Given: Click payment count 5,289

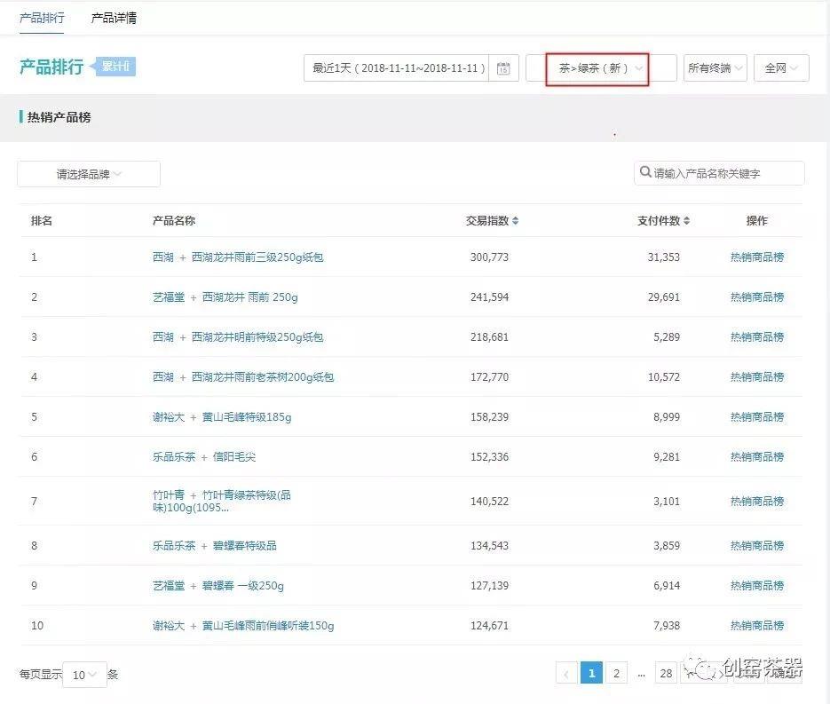Looking at the screenshot, I should [x=667, y=337].
